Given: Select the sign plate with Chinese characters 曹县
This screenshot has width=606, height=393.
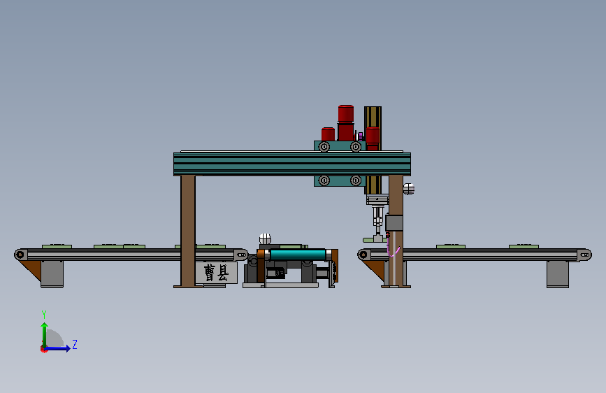Looking at the screenshot, I should coord(217,273).
